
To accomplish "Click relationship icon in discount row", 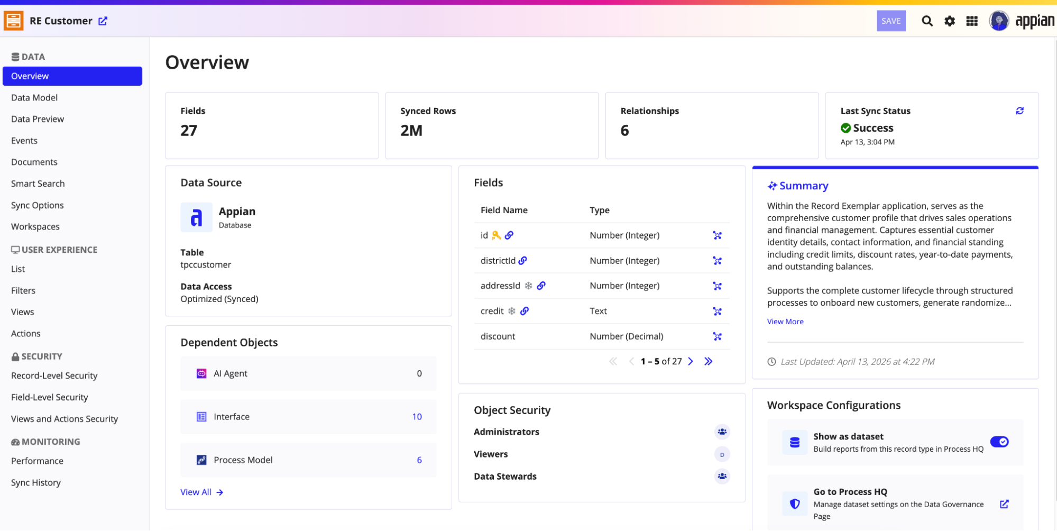I will point(717,336).
